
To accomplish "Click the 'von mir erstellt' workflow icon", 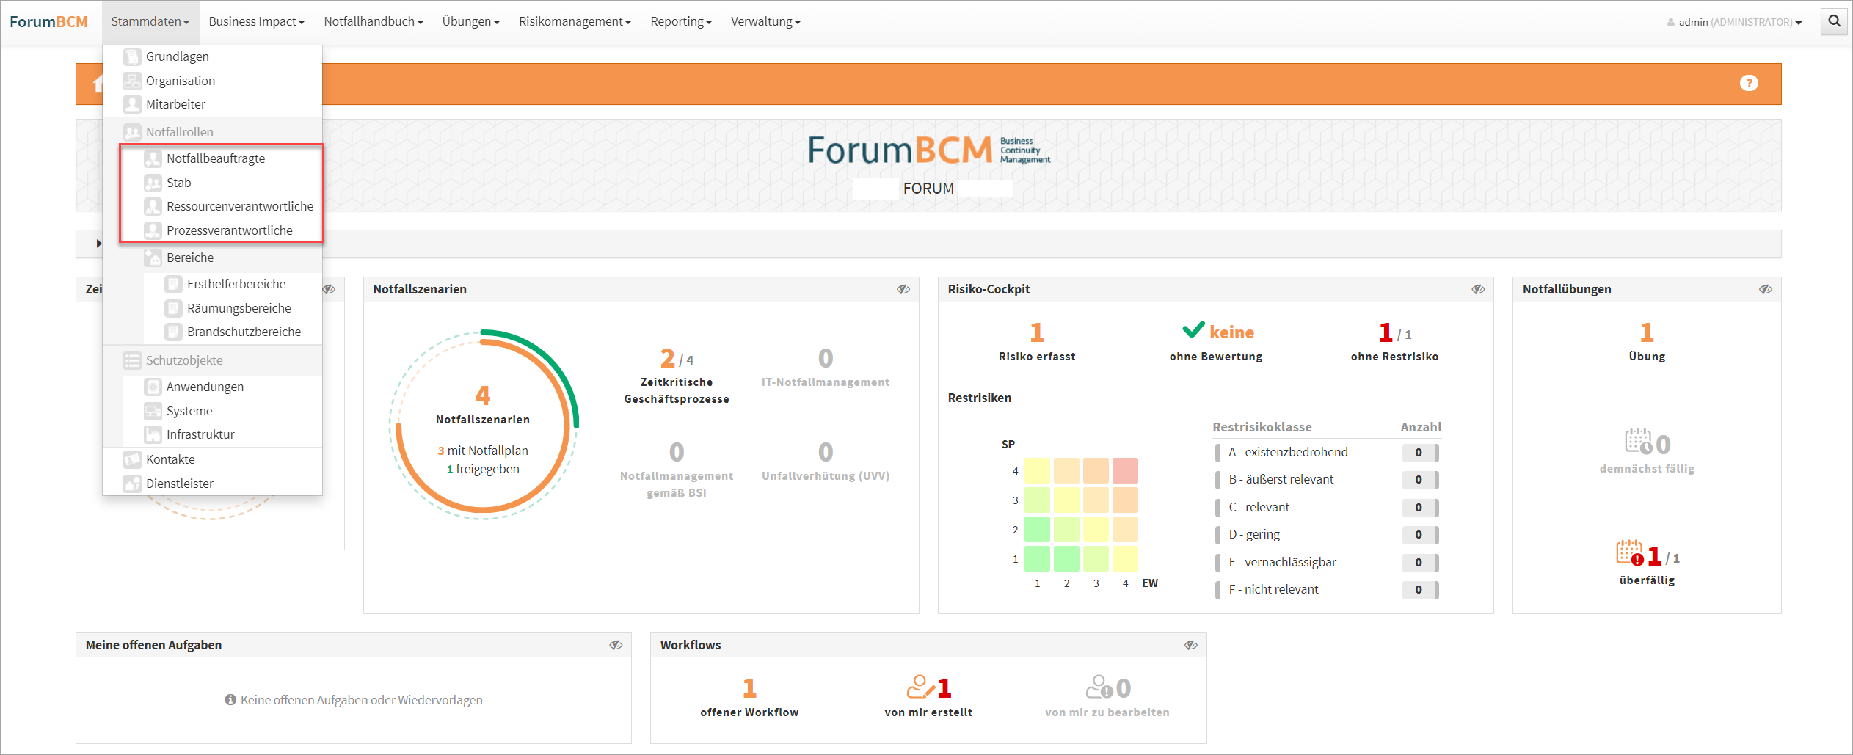I will [920, 687].
